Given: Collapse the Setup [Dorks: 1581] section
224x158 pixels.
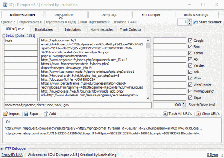Looking at the screenshot, I should click(4, 36).
